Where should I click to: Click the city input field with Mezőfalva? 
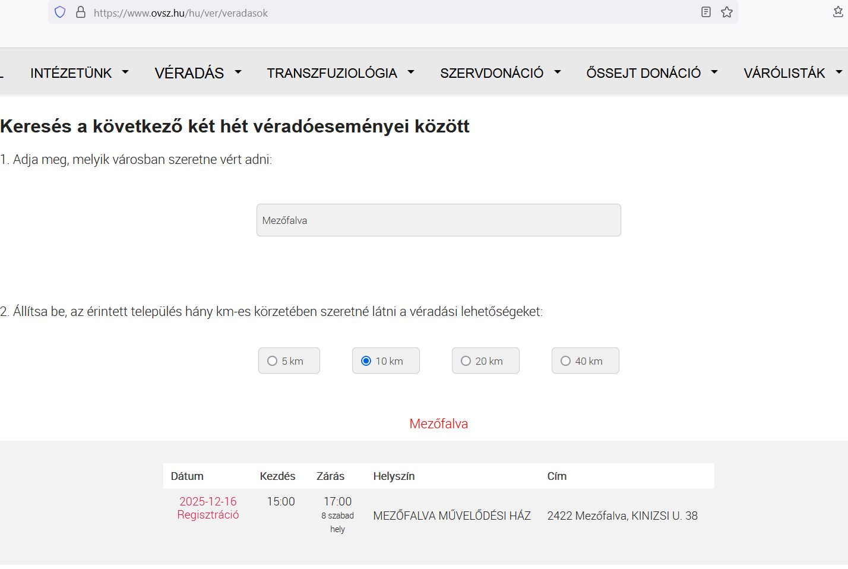[438, 220]
